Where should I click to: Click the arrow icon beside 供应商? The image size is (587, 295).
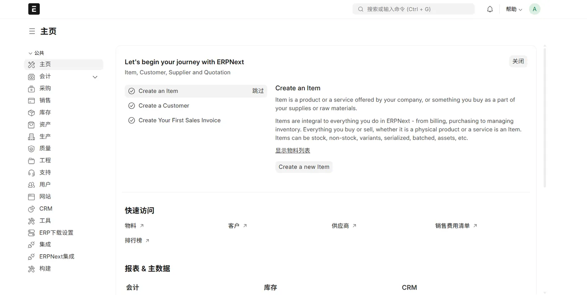click(x=354, y=226)
